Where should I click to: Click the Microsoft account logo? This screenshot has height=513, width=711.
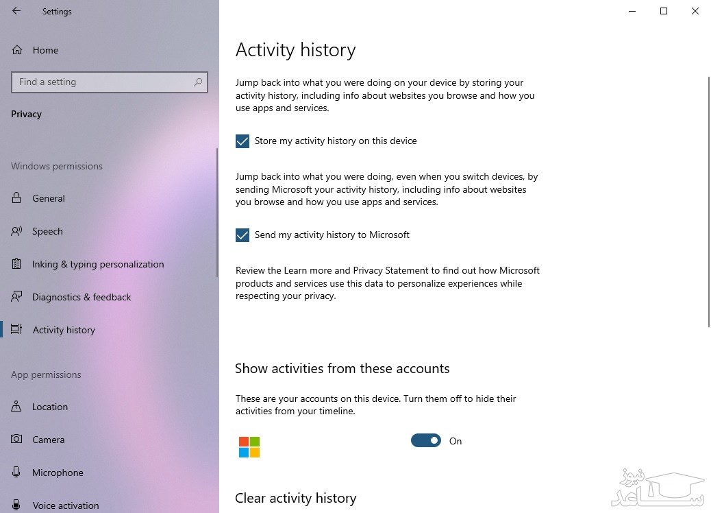(x=249, y=446)
